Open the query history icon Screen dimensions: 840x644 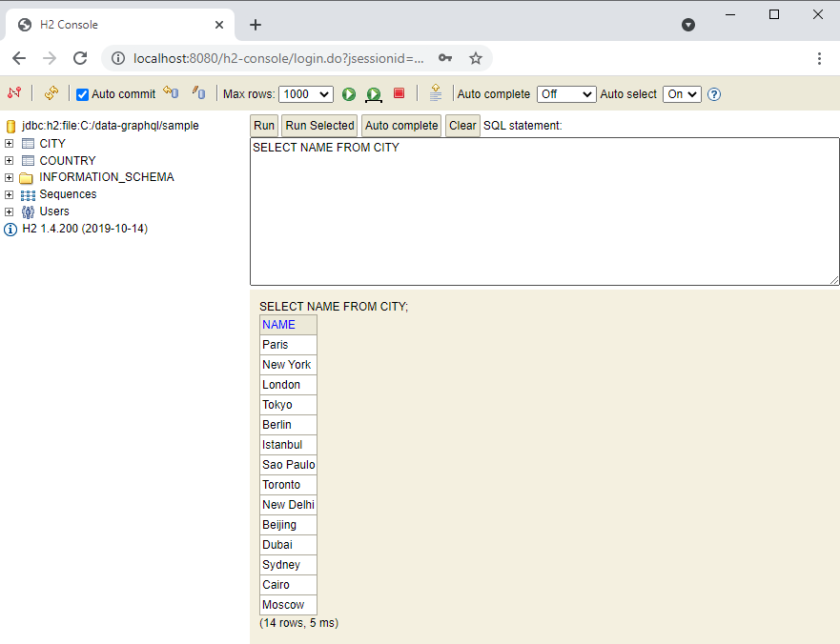(435, 93)
